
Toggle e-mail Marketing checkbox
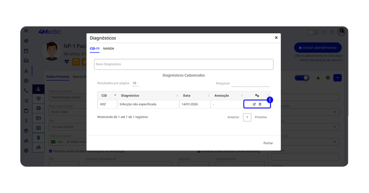coord(199,151)
